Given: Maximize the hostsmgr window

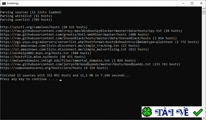Looking at the screenshot, I should pos(192,3).
